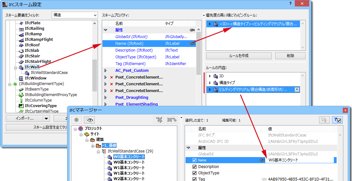Uncheck the ObjectType property checkbox
The image size is (352, 181).
pyautogui.click(x=194, y=173)
